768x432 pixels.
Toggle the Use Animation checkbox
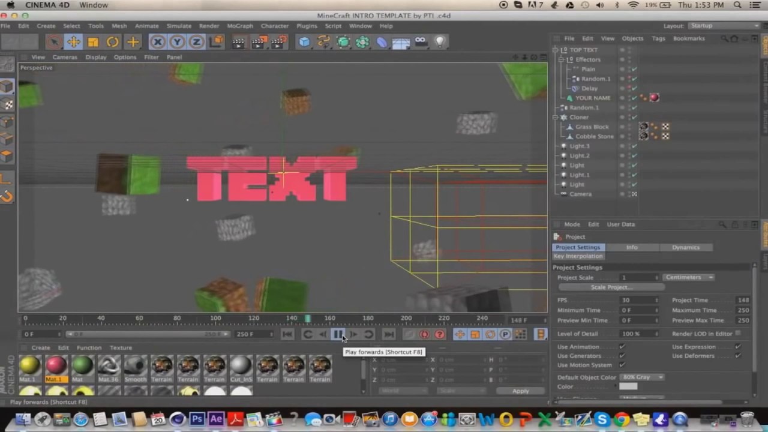[x=622, y=347]
